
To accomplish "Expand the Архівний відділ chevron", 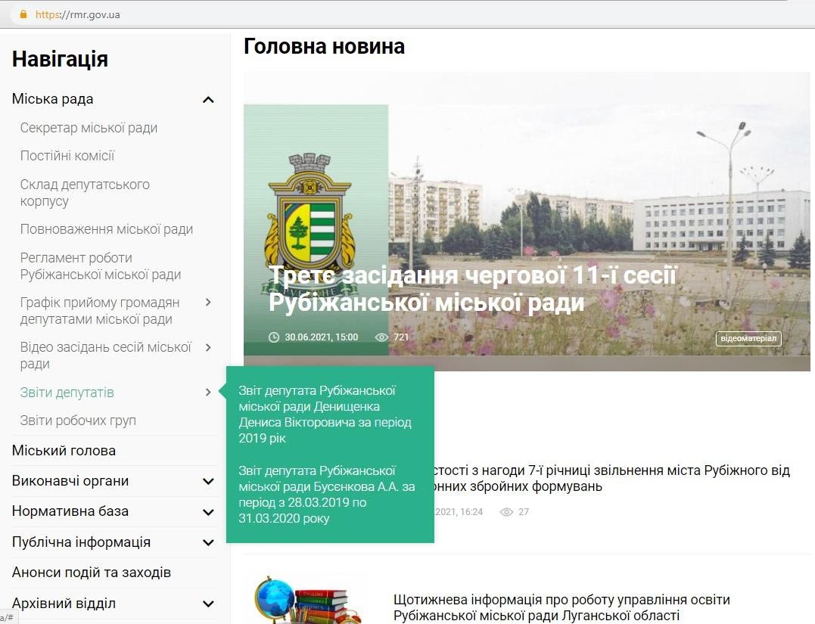I will tap(208, 604).
